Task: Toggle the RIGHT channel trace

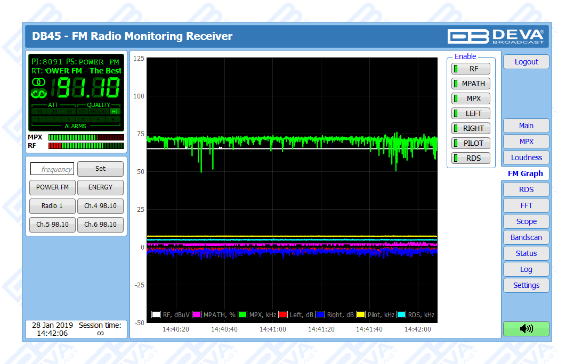Action: (471, 128)
